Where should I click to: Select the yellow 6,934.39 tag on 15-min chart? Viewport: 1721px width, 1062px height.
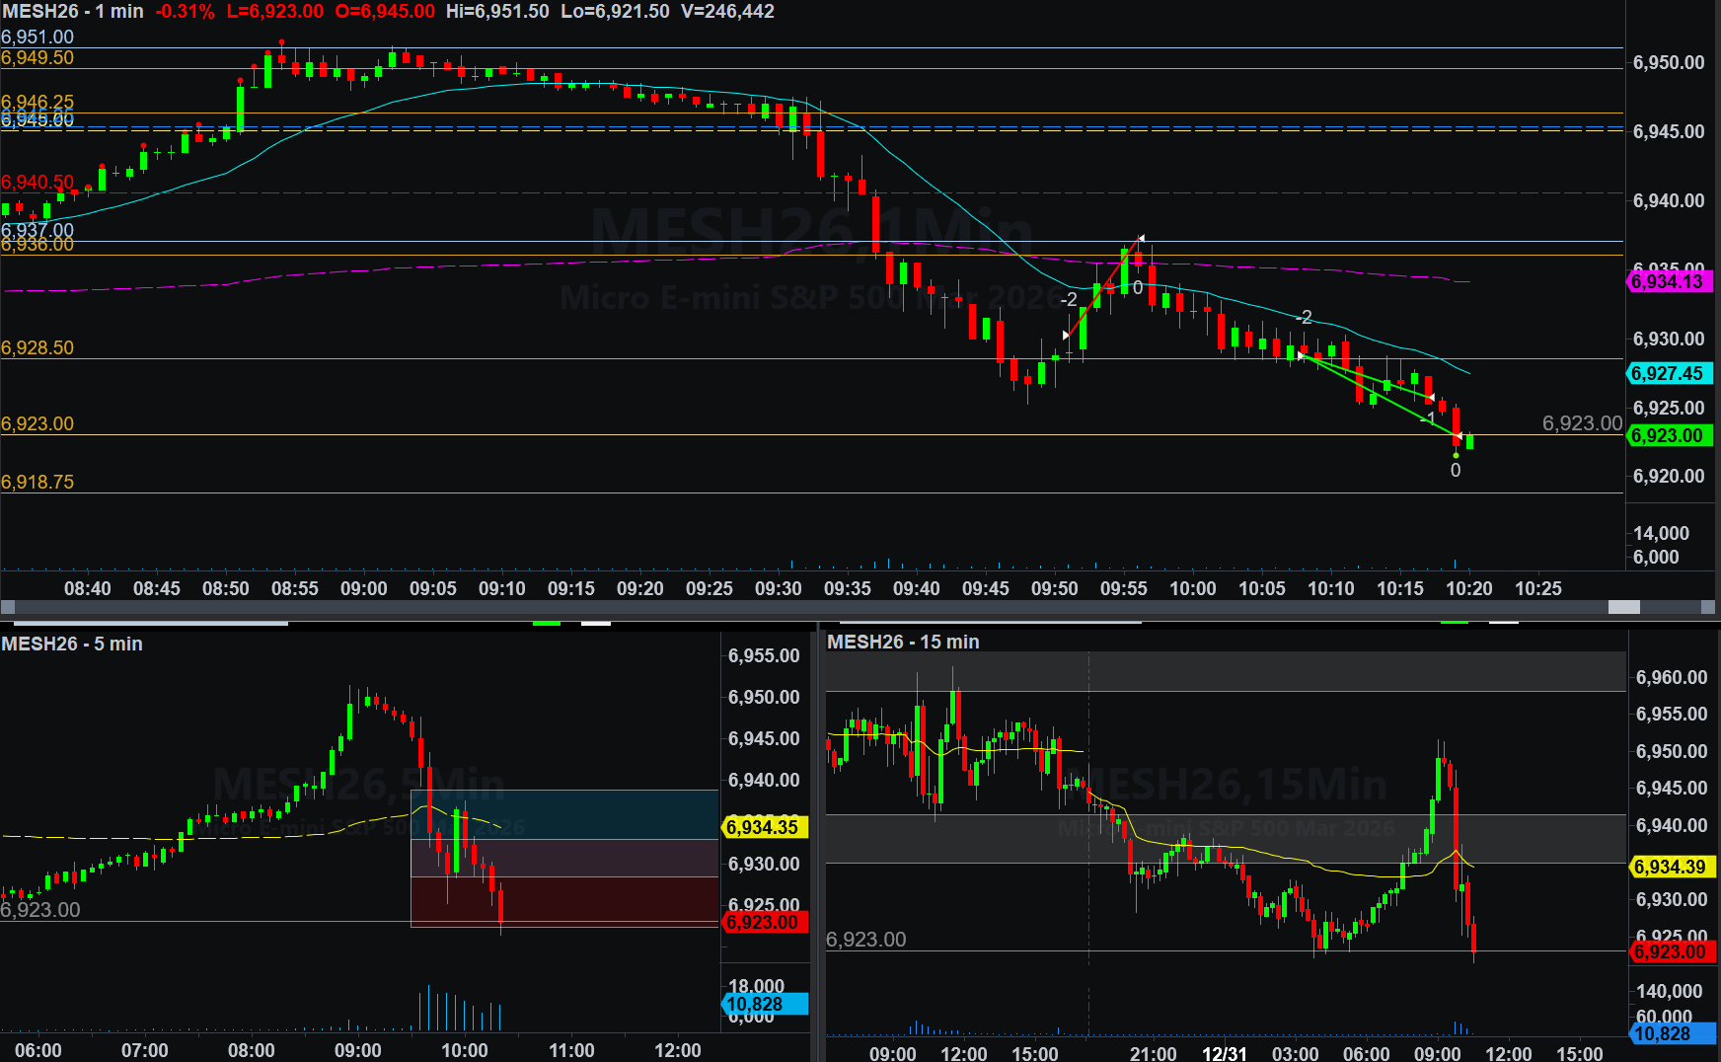[x=1670, y=868]
